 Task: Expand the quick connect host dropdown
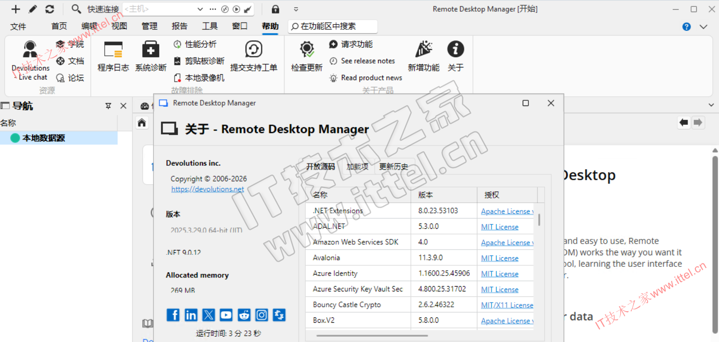click(200, 9)
